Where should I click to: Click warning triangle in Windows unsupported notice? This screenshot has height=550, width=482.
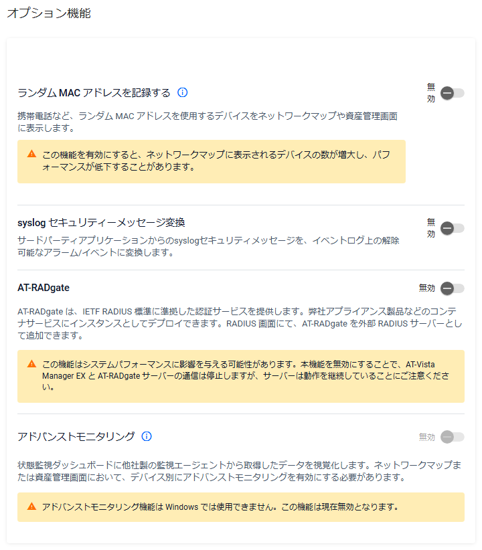31,507
